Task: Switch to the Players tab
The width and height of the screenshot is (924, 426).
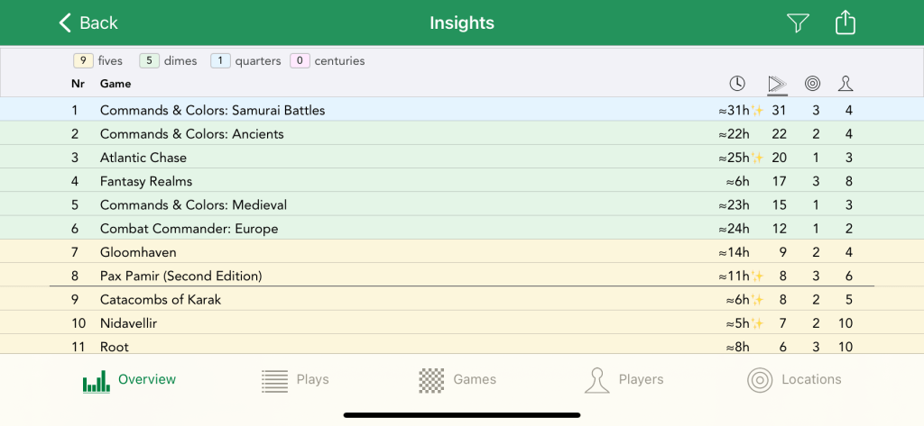Action: pyautogui.click(x=624, y=380)
